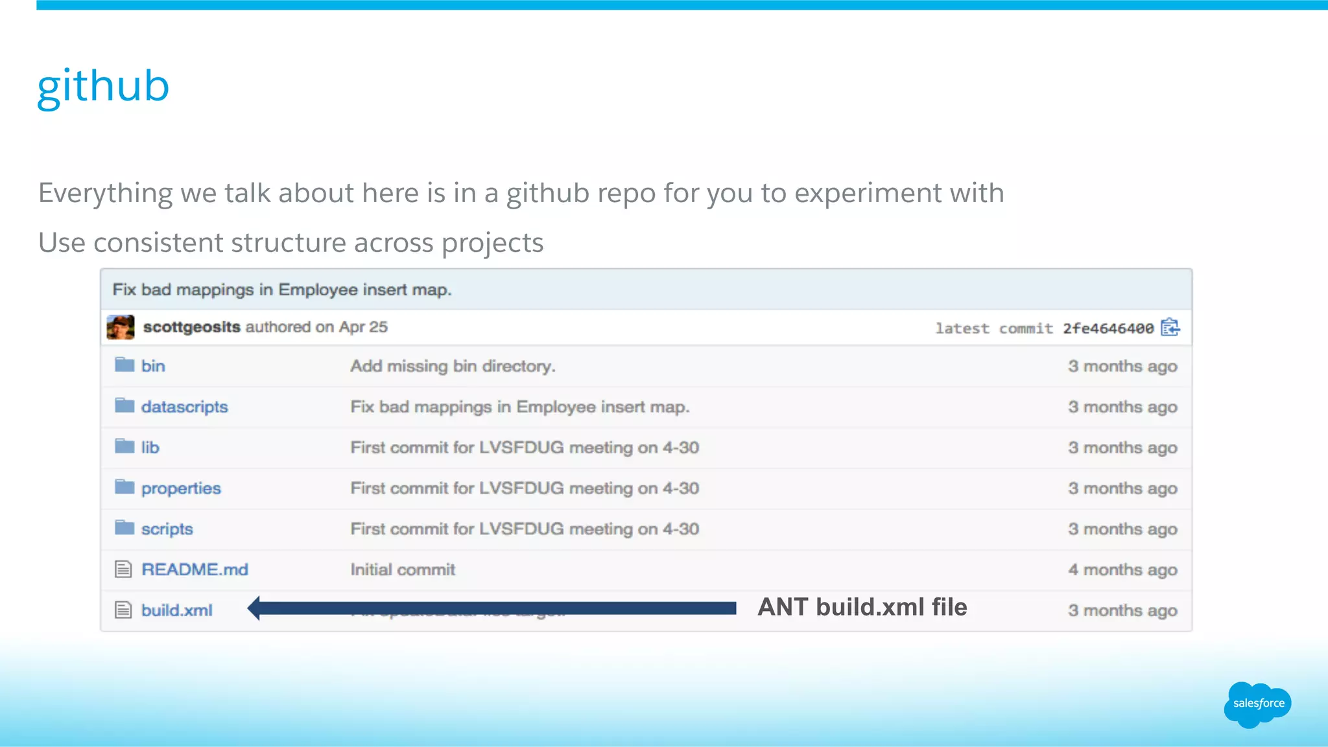Click the properties folder icon
Viewport: 1328px width, 747px height.
point(124,487)
